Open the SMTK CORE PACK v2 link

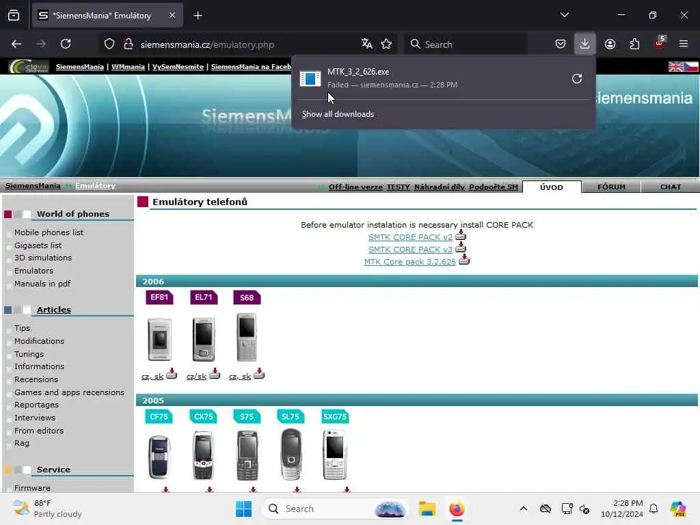pyautogui.click(x=410, y=237)
